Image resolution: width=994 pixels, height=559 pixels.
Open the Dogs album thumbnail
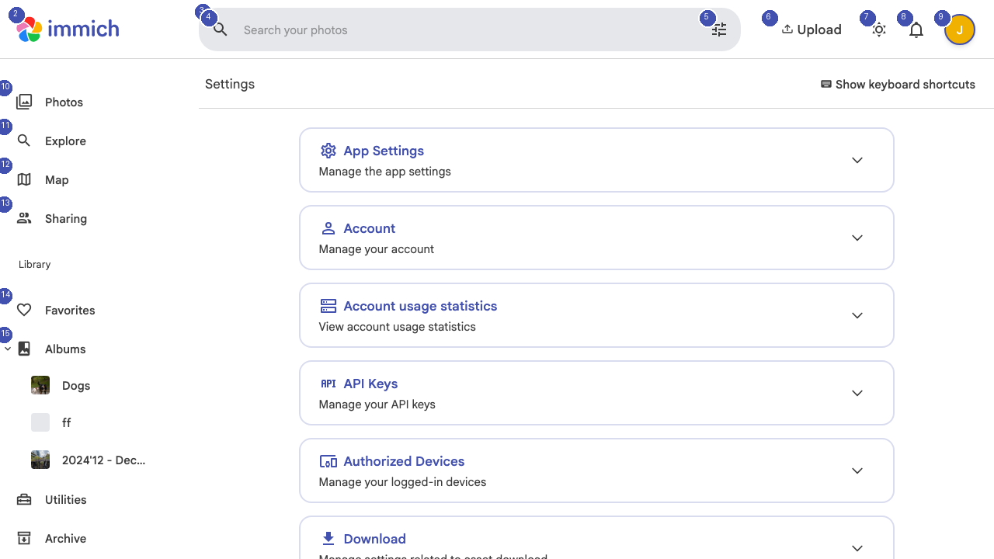click(40, 385)
